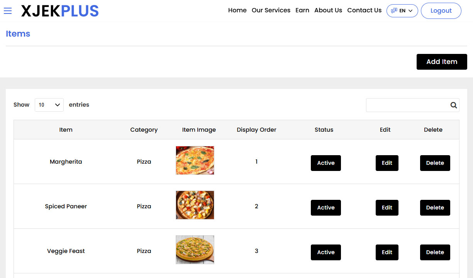Delete the Spiced Paneer item
The height and width of the screenshot is (278, 473).
[x=435, y=208]
